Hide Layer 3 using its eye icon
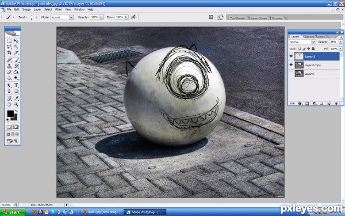Image resolution: width=345 pixels, height=216 pixels. click(291, 56)
